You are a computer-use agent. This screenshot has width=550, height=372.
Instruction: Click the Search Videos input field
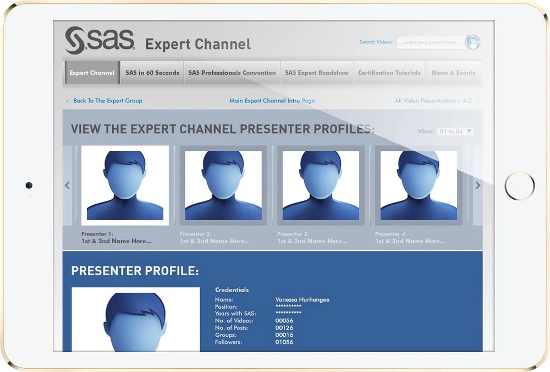431,42
